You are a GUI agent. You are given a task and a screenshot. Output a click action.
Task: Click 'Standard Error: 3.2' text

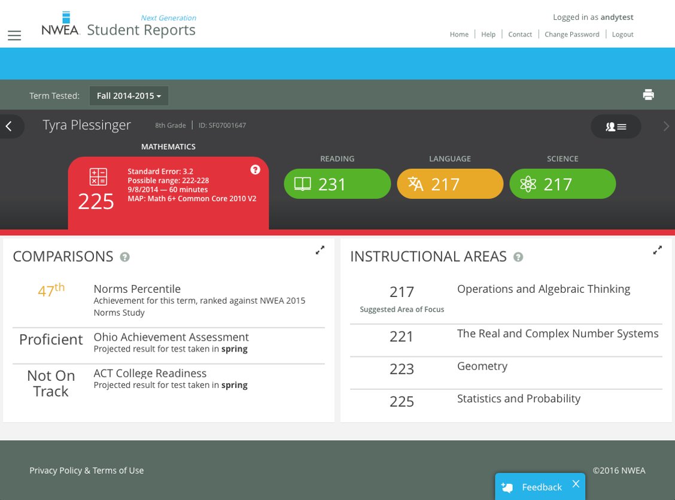click(160, 171)
